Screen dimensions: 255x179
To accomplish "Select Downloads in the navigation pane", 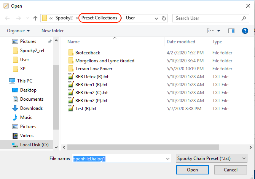I will pos(31,108).
